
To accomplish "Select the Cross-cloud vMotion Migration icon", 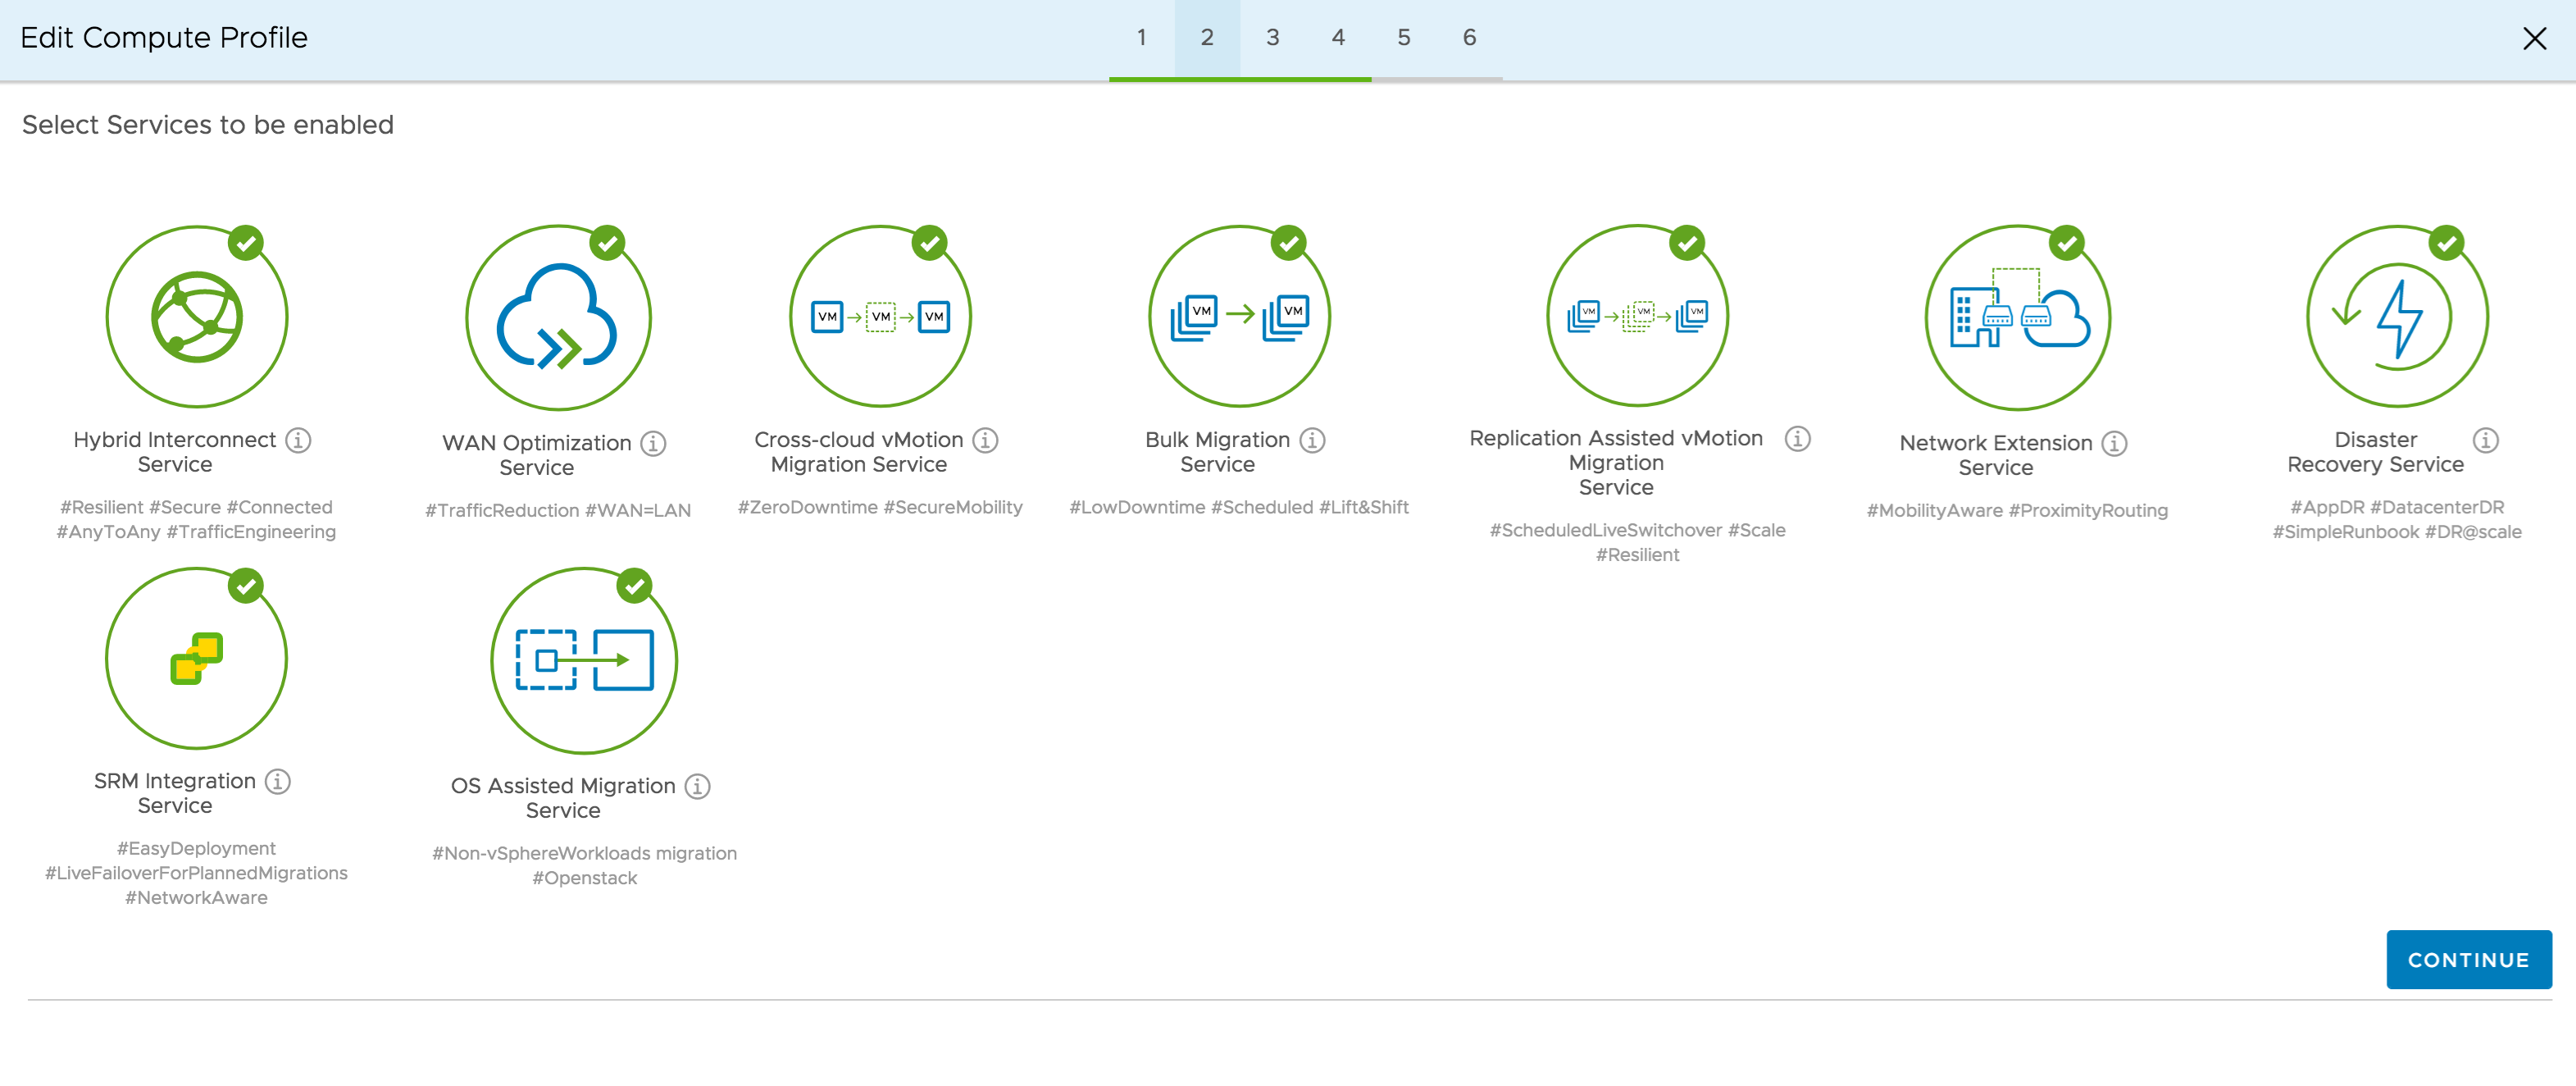I will point(880,317).
